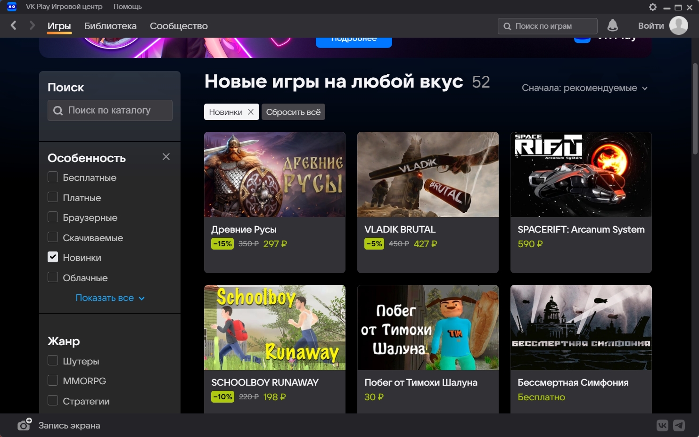Click the VK Play logo icon
This screenshot has height=437, width=699.
(x=12, y=7)
